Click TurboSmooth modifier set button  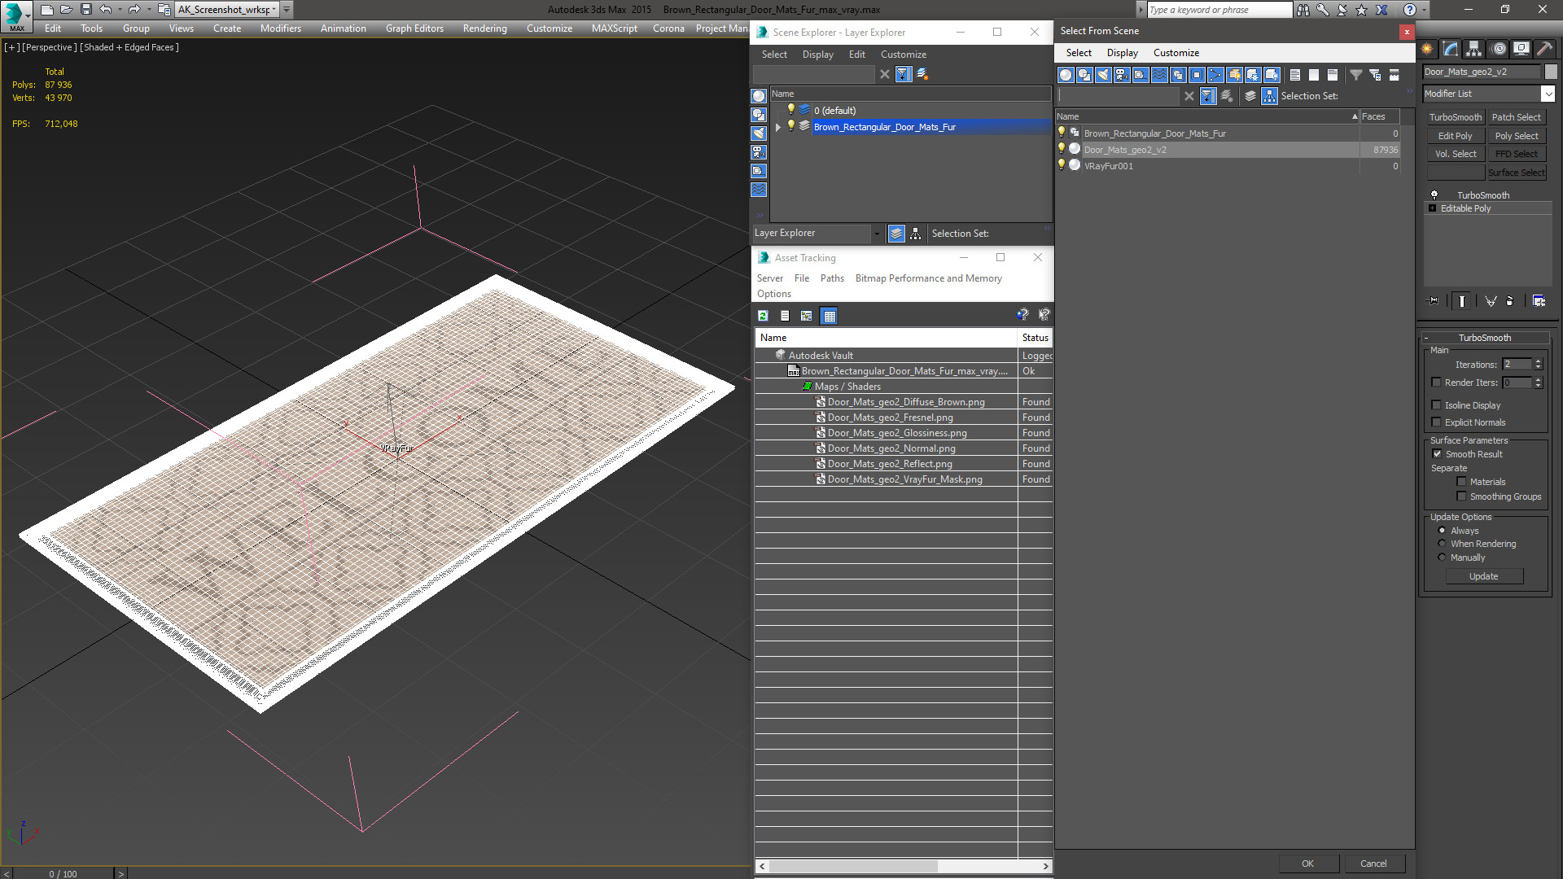[x=1456, y=117]
